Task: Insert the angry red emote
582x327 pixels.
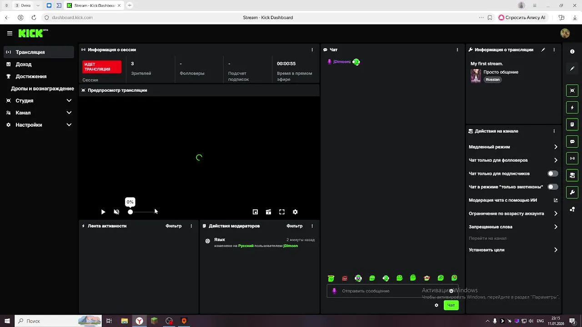Action: pos(345,278)
